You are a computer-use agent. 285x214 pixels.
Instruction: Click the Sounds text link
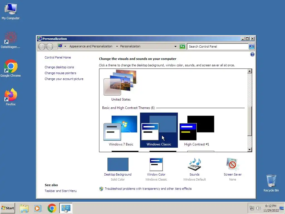click(x=194, y=174)
